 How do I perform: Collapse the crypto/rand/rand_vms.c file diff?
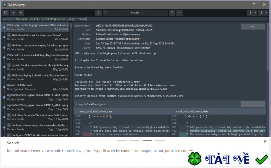click(76, 104)
